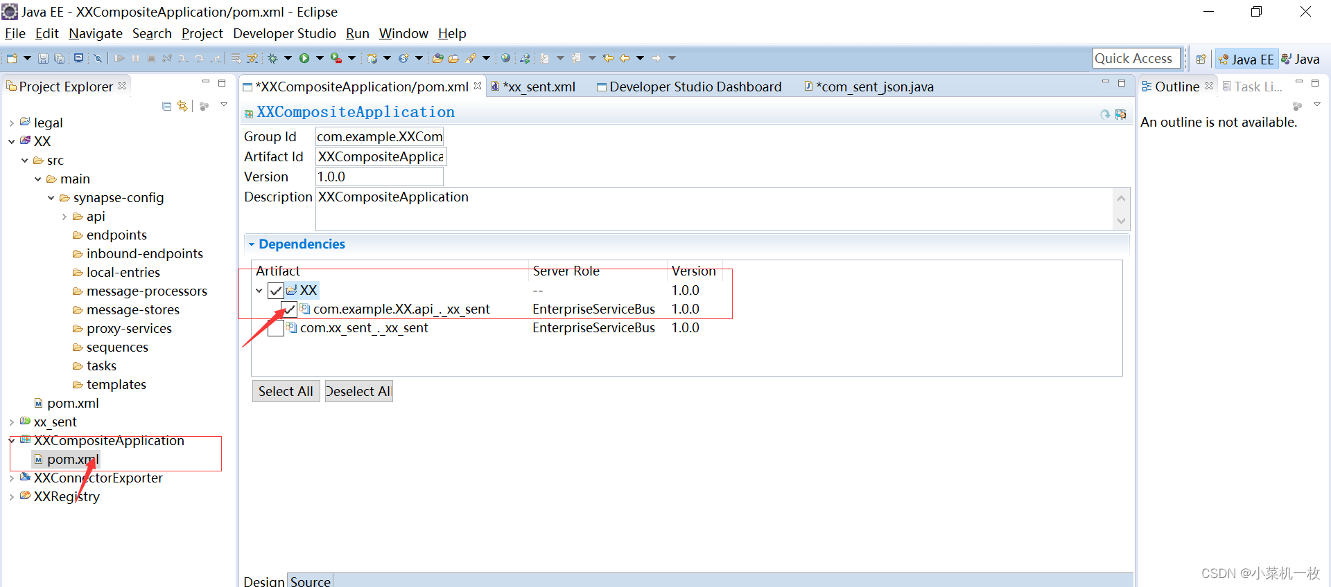The width and height of the screenshot is (1331, 587).
Task: Click the Step Over toolbar icon
Action: point(199,58)
